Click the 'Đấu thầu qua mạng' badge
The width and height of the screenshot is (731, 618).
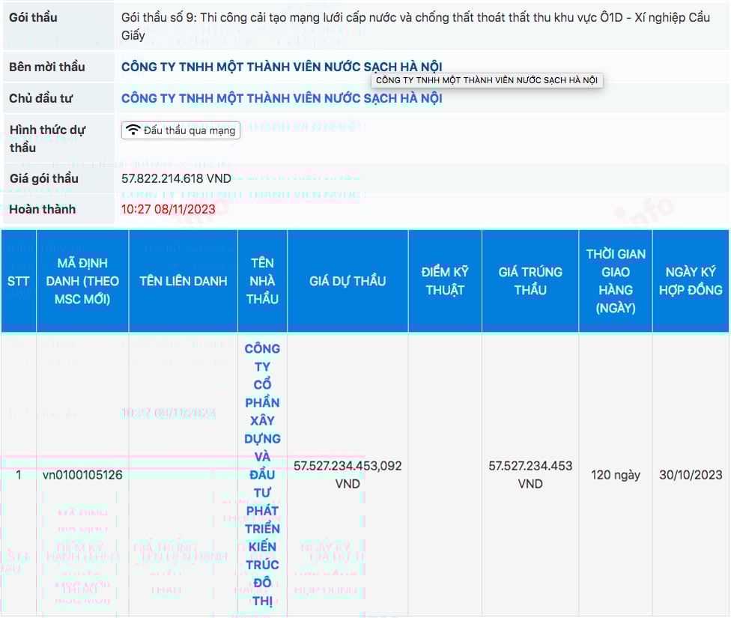tap(181, 130)
